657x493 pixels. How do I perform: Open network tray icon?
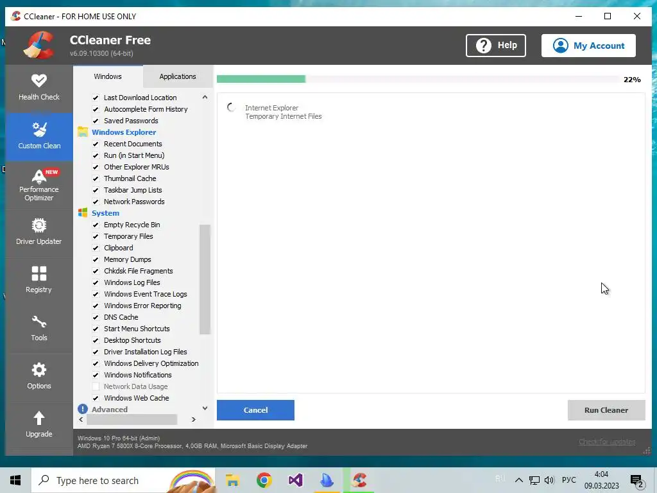tap(534, 480)
